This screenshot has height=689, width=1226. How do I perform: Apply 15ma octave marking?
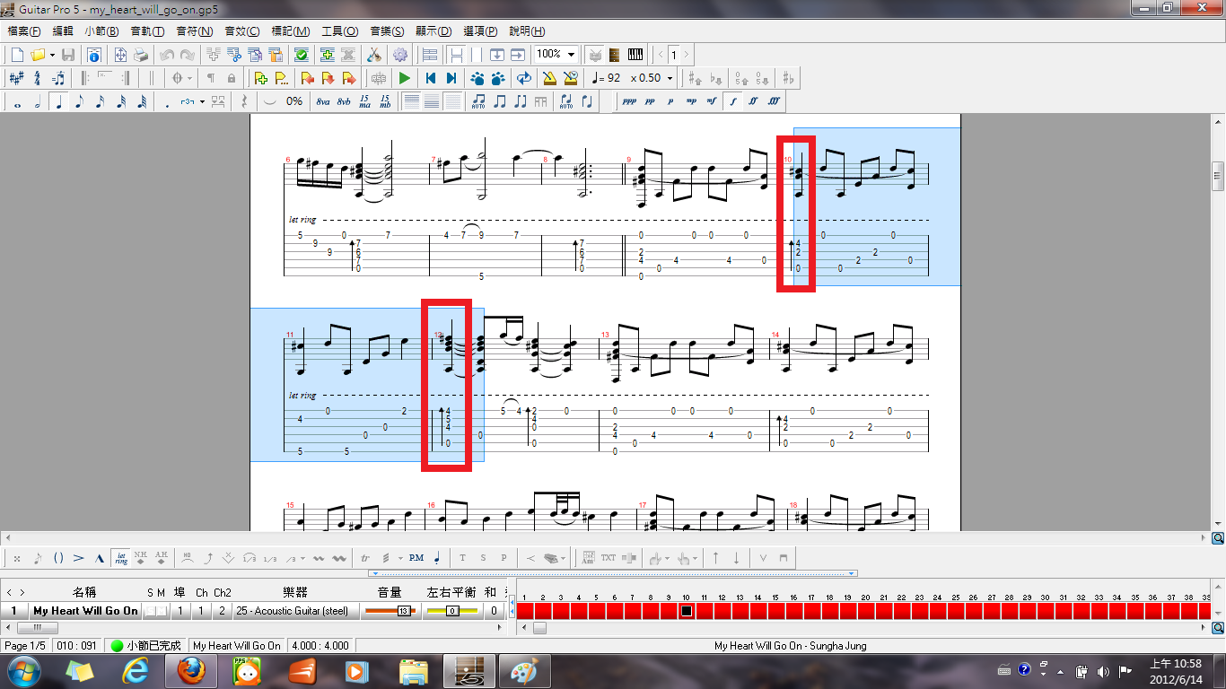coord(364,101)
